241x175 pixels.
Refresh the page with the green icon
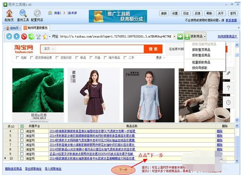(x=31, y=37)
